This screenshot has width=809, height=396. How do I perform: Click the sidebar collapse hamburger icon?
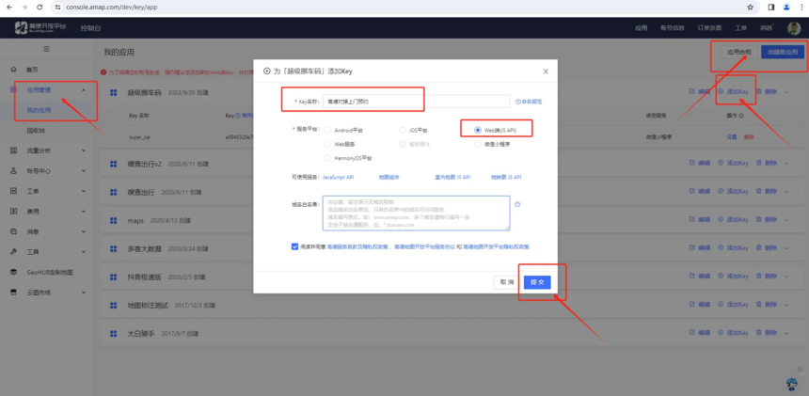pyautogui.click(x=47, y=49)
